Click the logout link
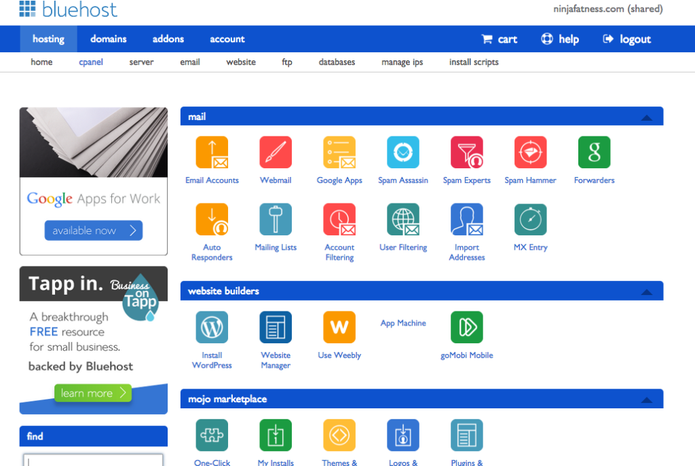The image size is (695, 466). [626, 39]
